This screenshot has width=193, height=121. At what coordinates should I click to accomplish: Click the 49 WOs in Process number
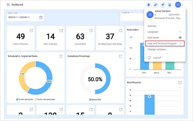[21, 37]
